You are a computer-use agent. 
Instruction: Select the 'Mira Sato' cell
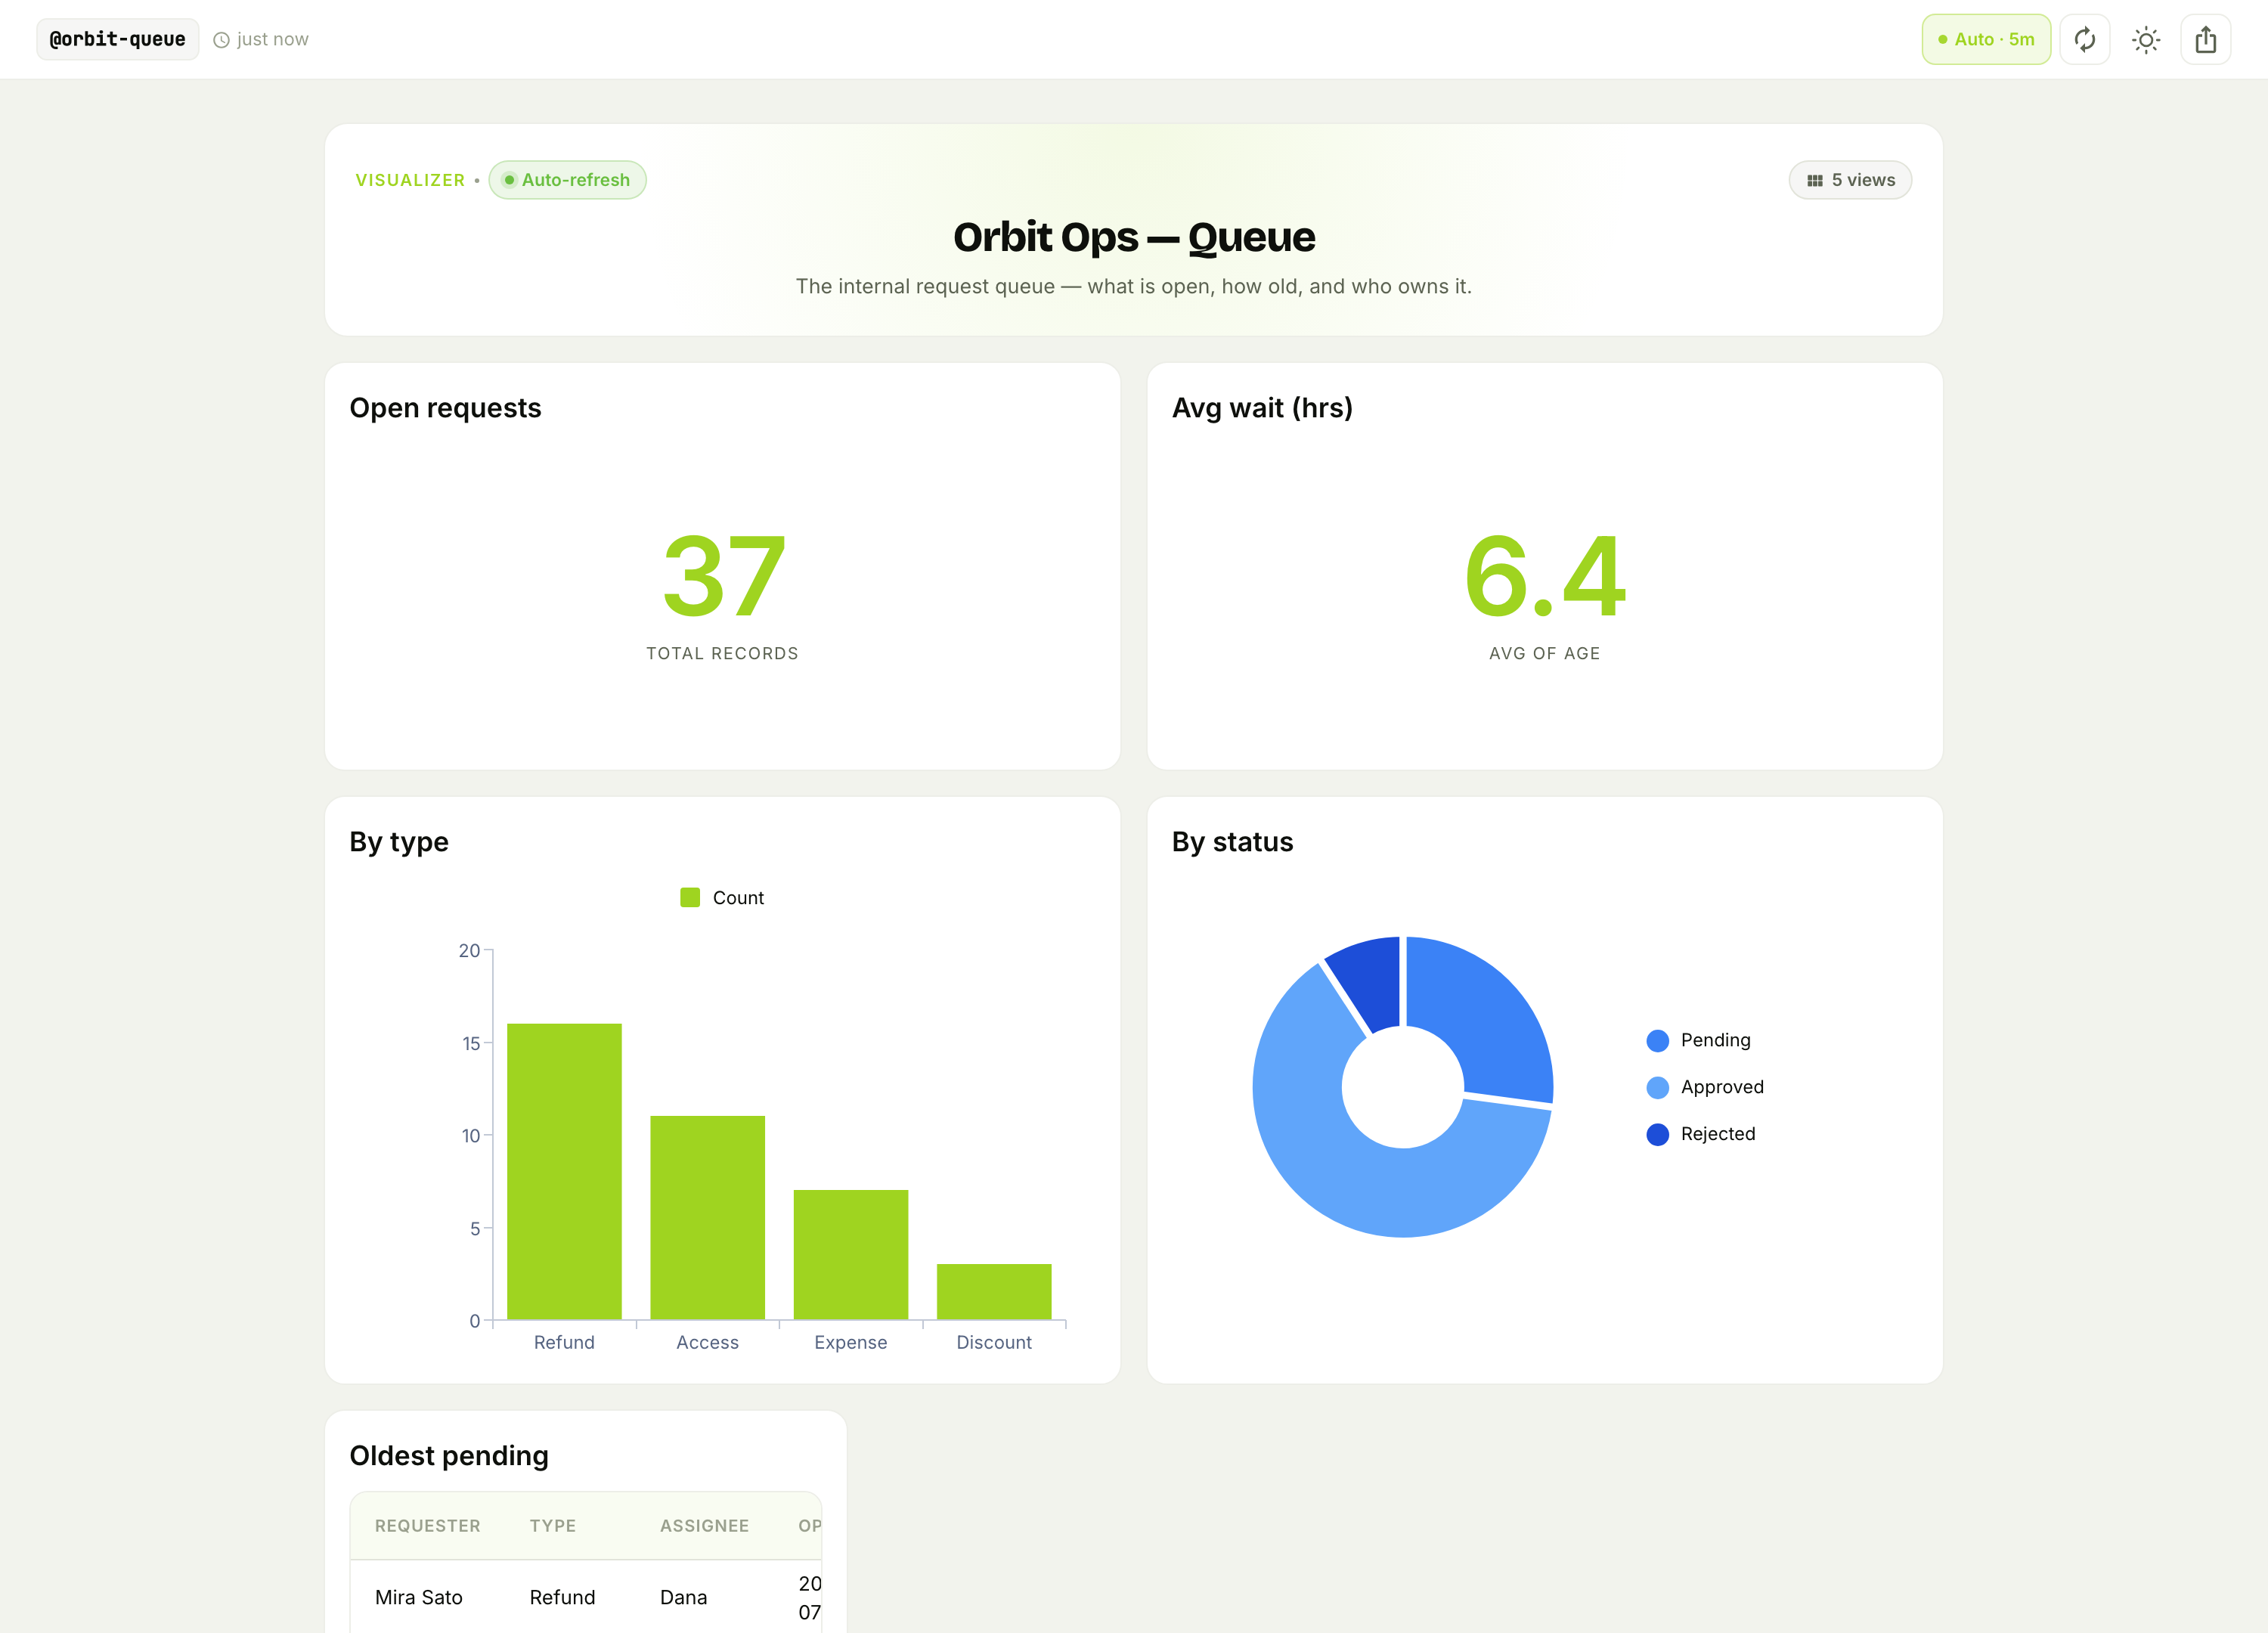pyautogui.click(x=418, y=1598)
